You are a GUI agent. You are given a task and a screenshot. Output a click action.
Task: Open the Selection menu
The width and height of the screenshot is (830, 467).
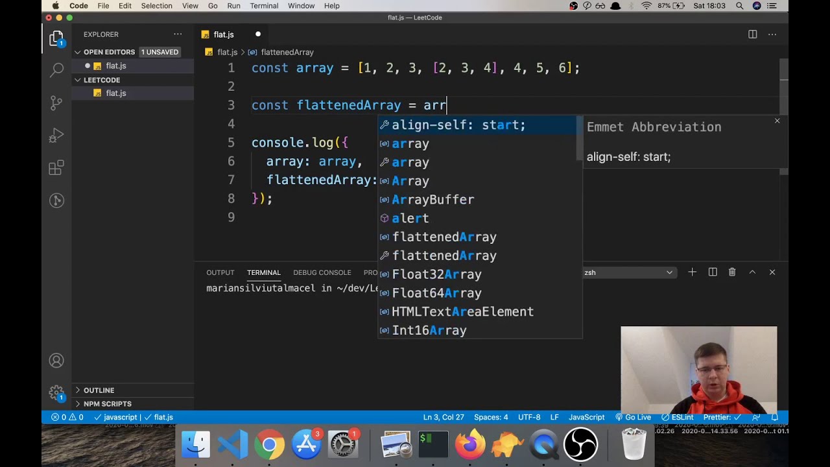pyautogui.click(x=156, y=6)
